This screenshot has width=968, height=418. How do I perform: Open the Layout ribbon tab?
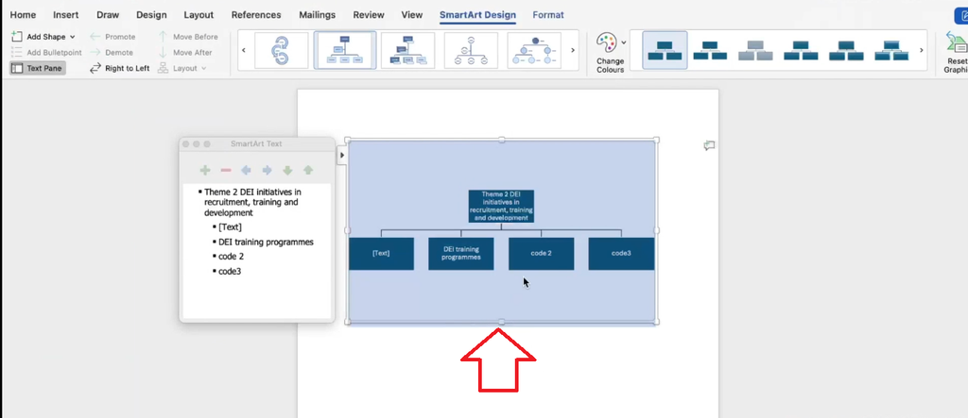(199, 15)
